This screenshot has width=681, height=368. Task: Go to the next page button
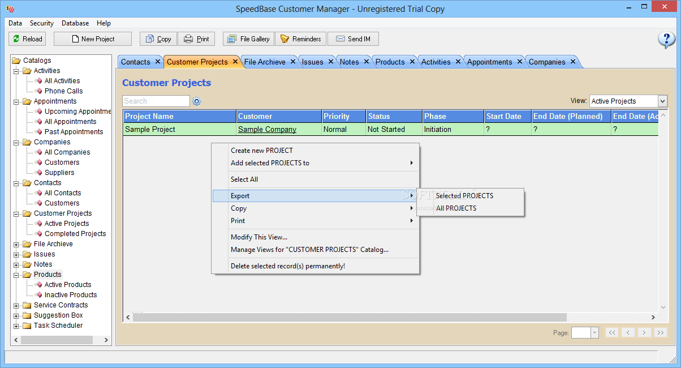pos(644,333)
